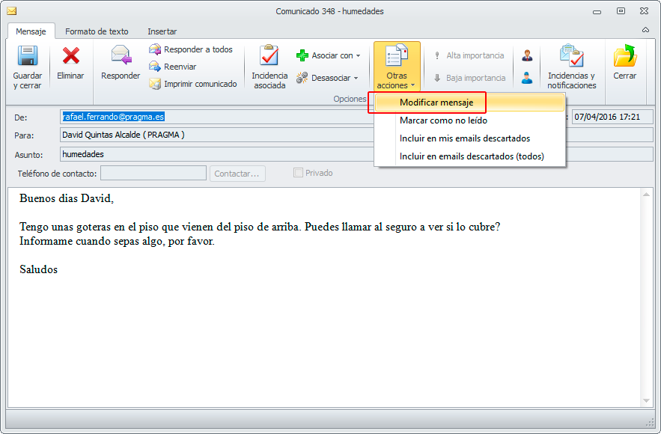Viewport: 661px width, 434px height.
Task: Click the message scrollbar down arrow
Action: click(646, 401)
